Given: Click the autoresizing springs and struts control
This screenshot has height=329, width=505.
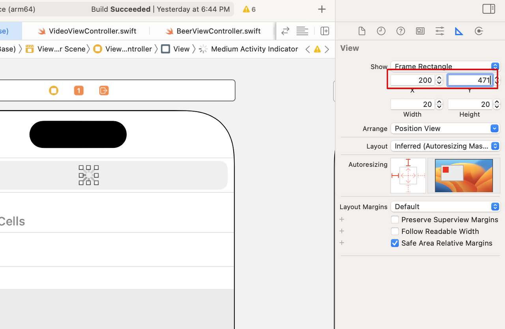Looking at the screenshot, I should click(408, 176).
